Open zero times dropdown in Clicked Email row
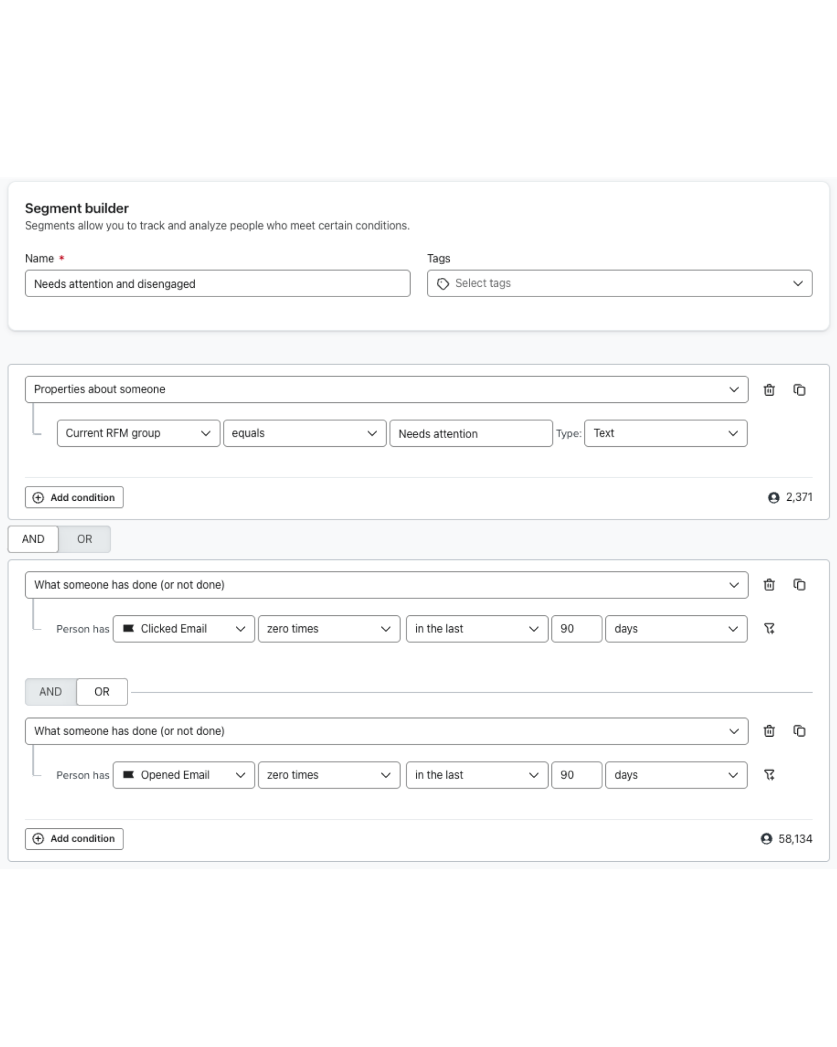 [329, 629]
